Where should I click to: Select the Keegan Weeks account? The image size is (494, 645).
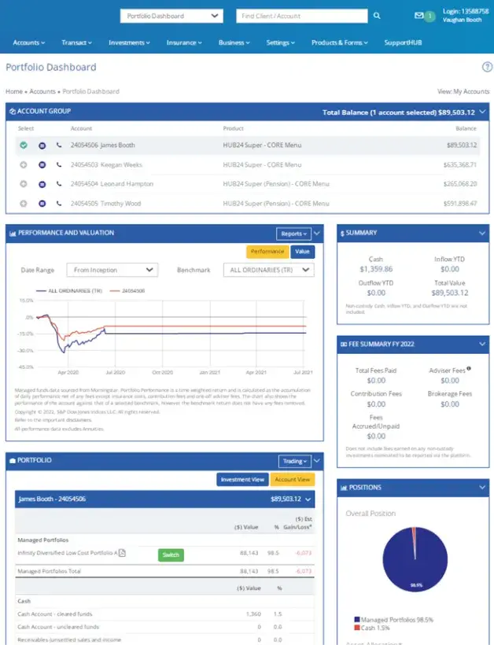click(24, 164)
